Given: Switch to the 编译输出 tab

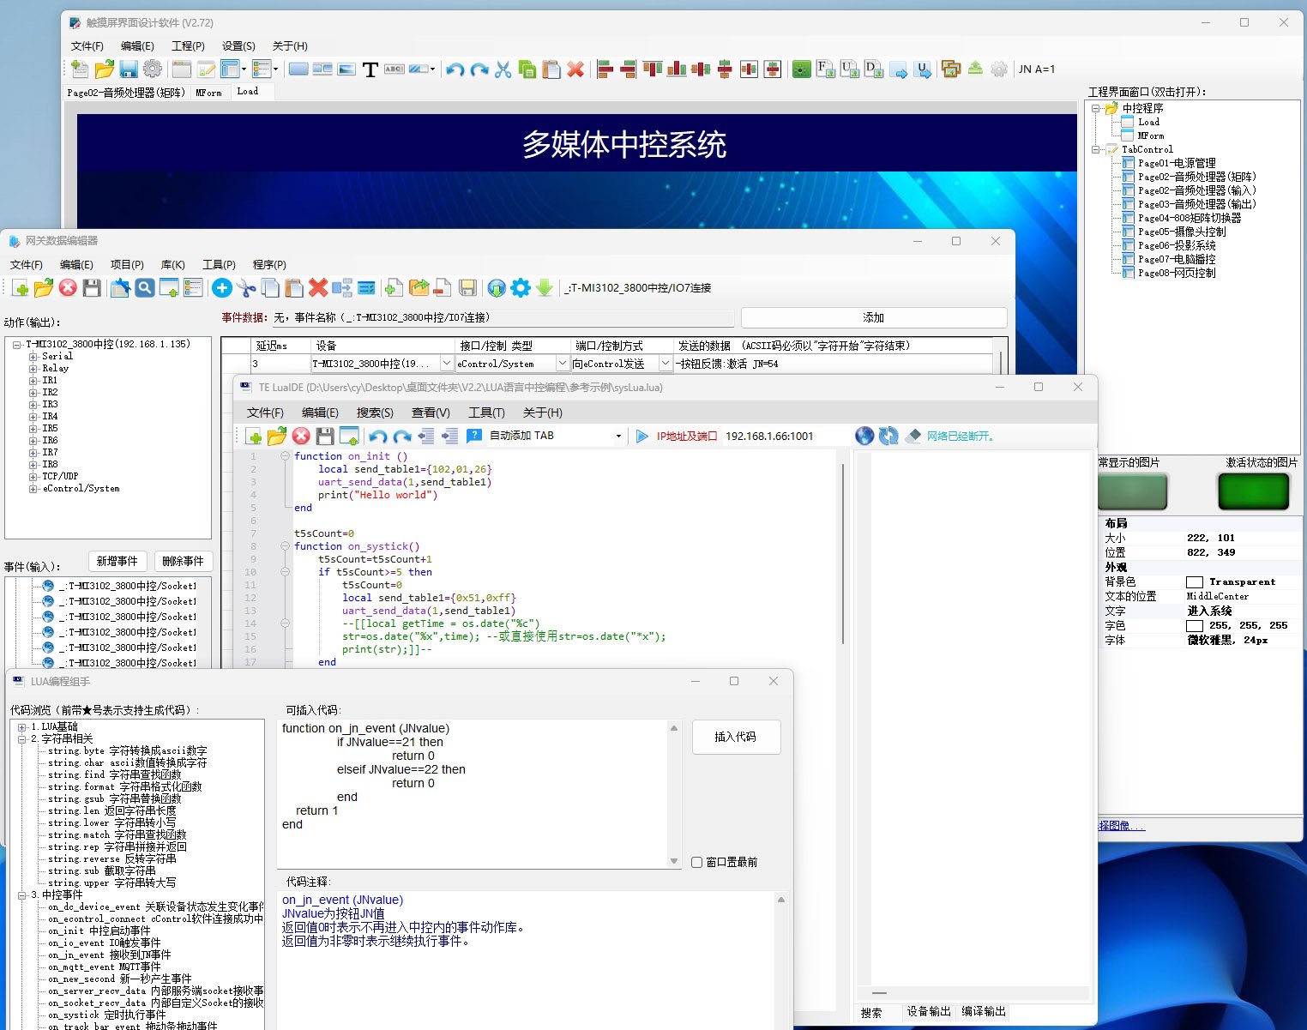Looking at the screenshot, I should tap(983, 1012).
